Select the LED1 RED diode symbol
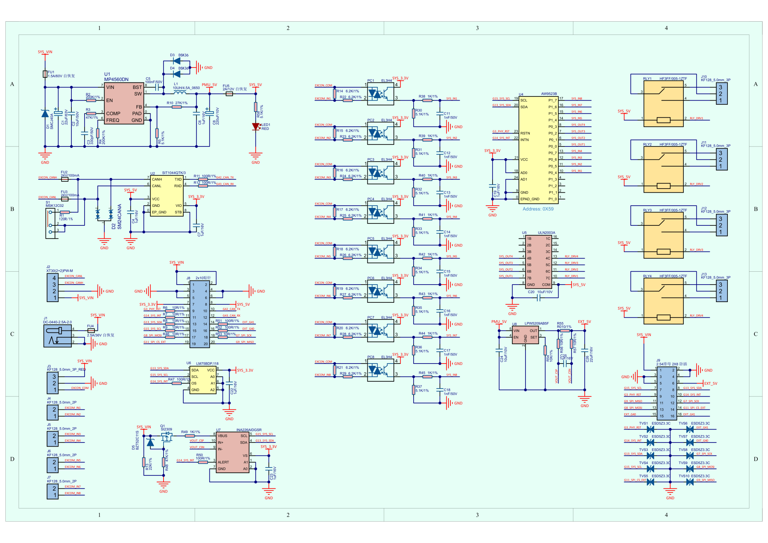Viewport: 768px width, 543px height. point(256,127)
